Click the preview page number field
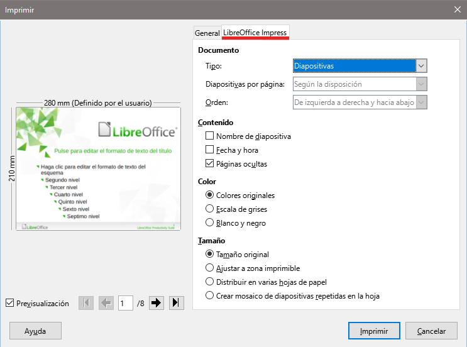This screenshot has width=467, height=347. click(125, 303)
